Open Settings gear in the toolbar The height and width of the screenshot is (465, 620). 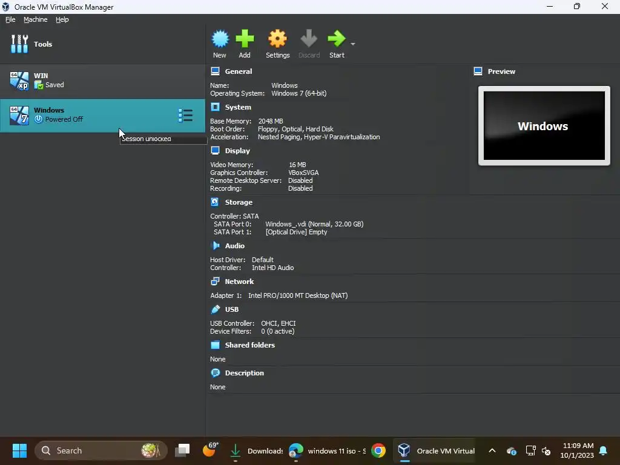pos(277,39)
